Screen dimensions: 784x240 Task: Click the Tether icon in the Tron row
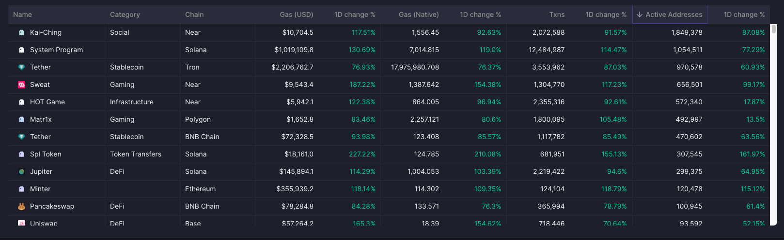(x=21, y=67)
